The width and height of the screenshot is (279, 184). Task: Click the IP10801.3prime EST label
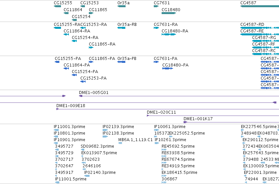click(70, 133)
